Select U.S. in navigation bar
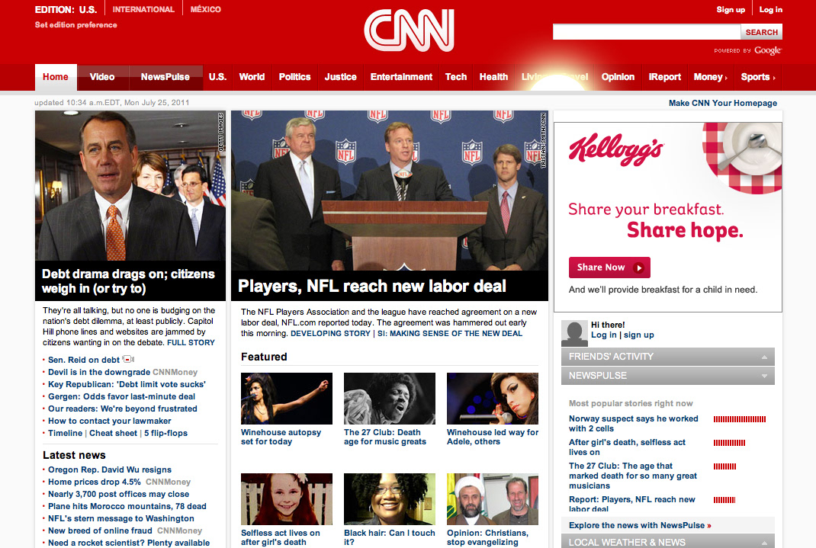Viewport: 816px width, 548px height. click(x=217, y=77)
